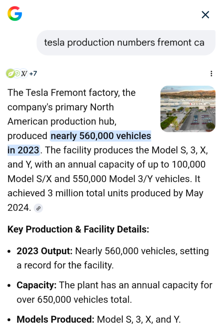Click the "Key Production & Facility Details" heading
223x330 pixels.
[78, 229]
